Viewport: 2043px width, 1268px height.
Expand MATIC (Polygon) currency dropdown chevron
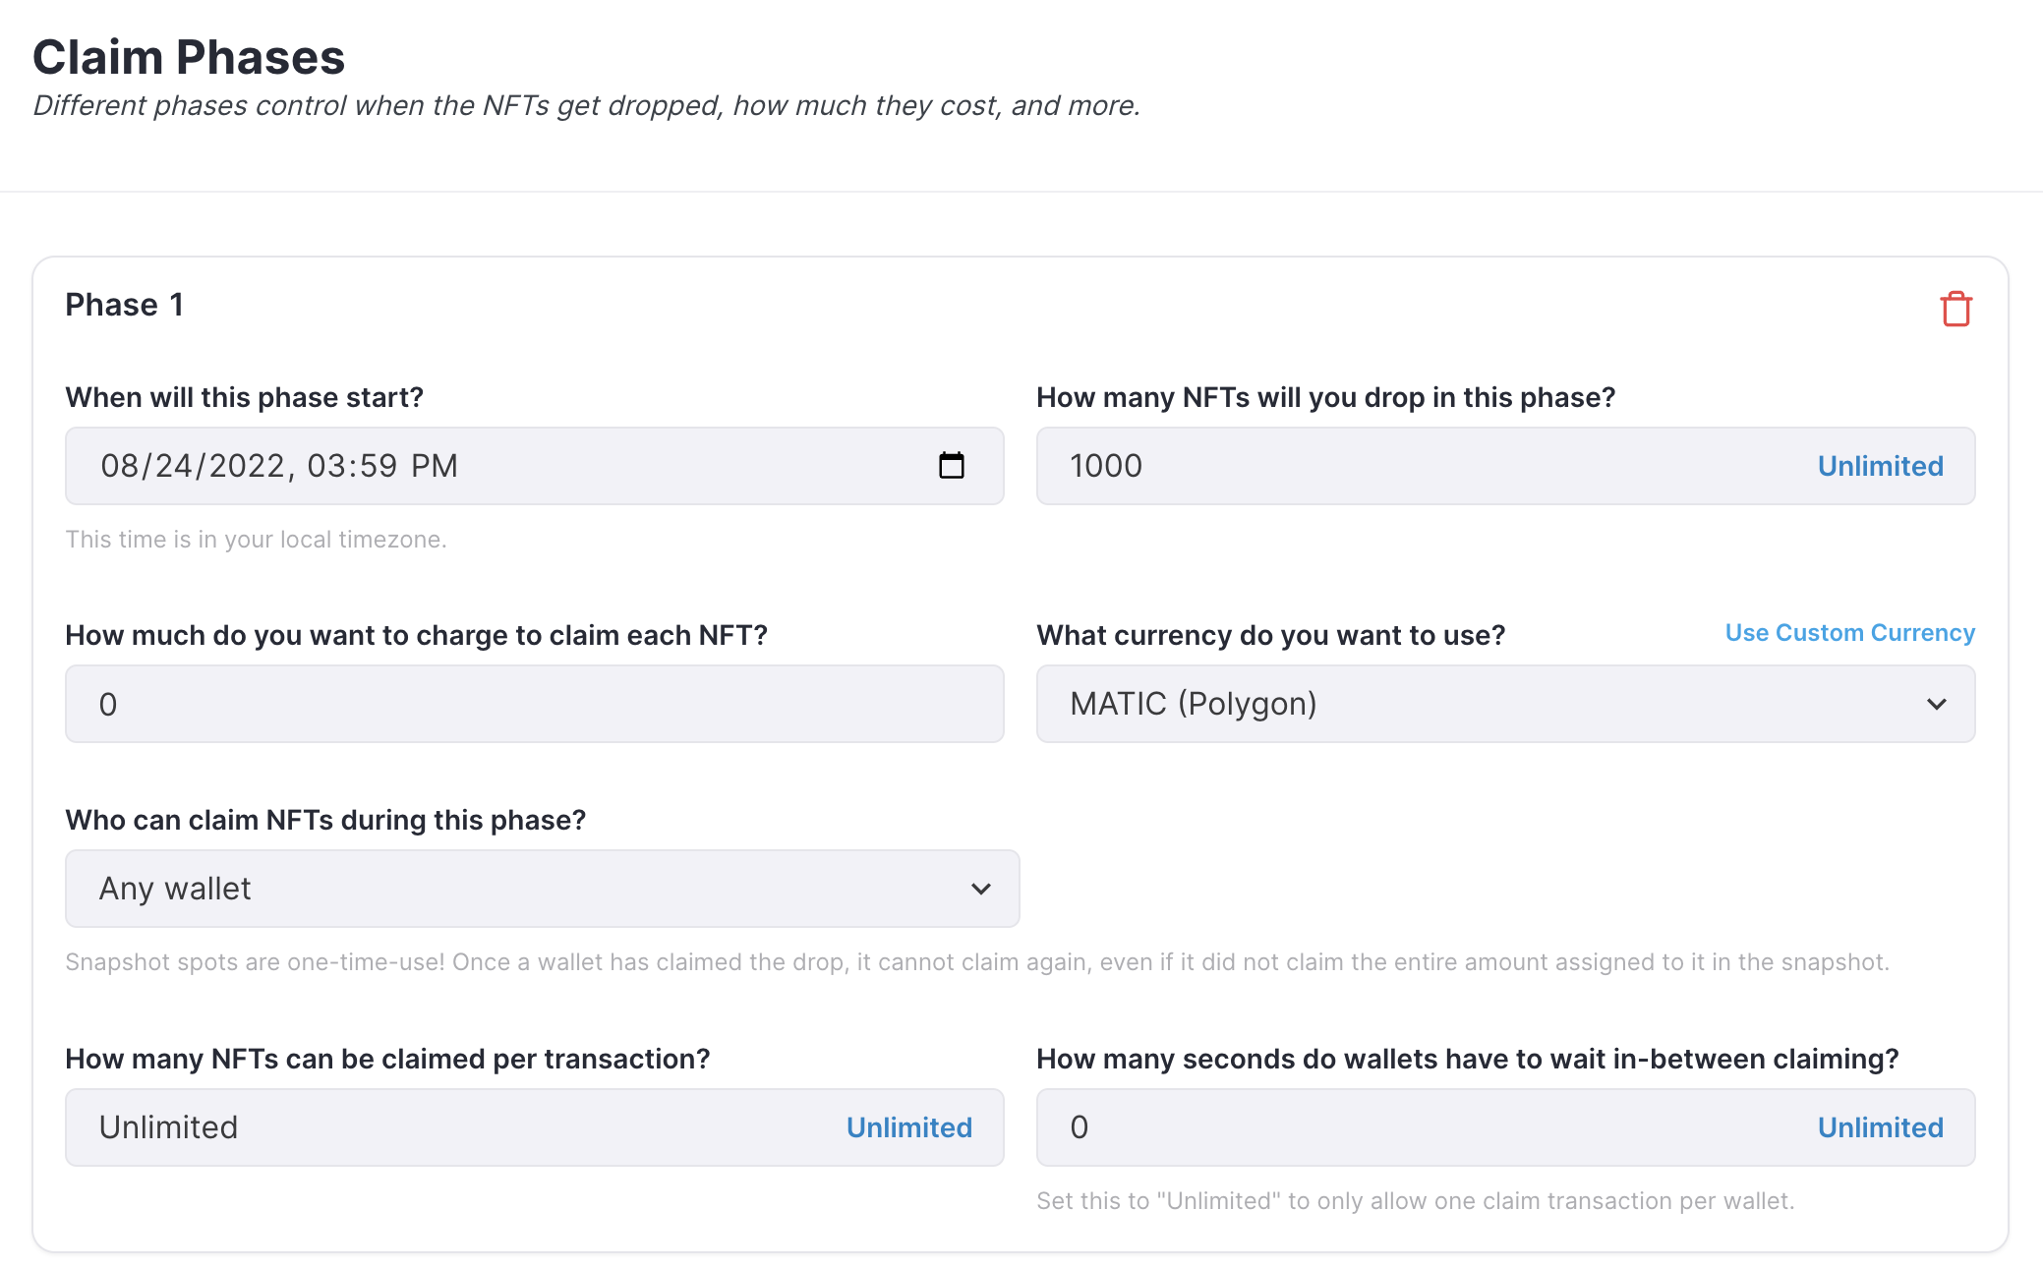(x=1936, y=704)
